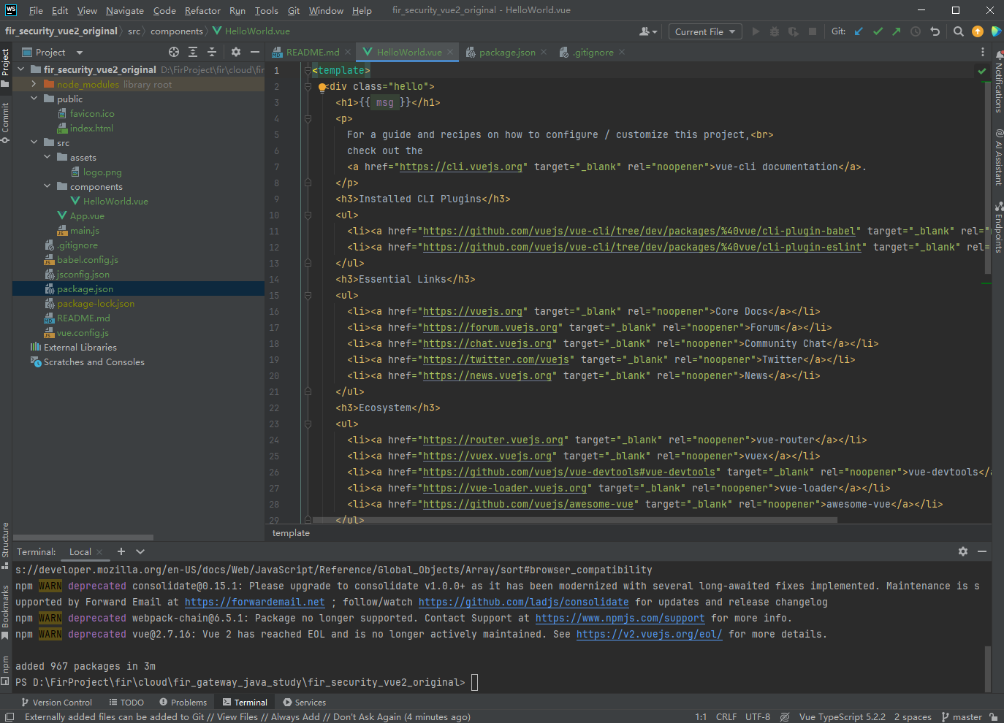Open Search Everywhere magnifier icon

point(959,31)
